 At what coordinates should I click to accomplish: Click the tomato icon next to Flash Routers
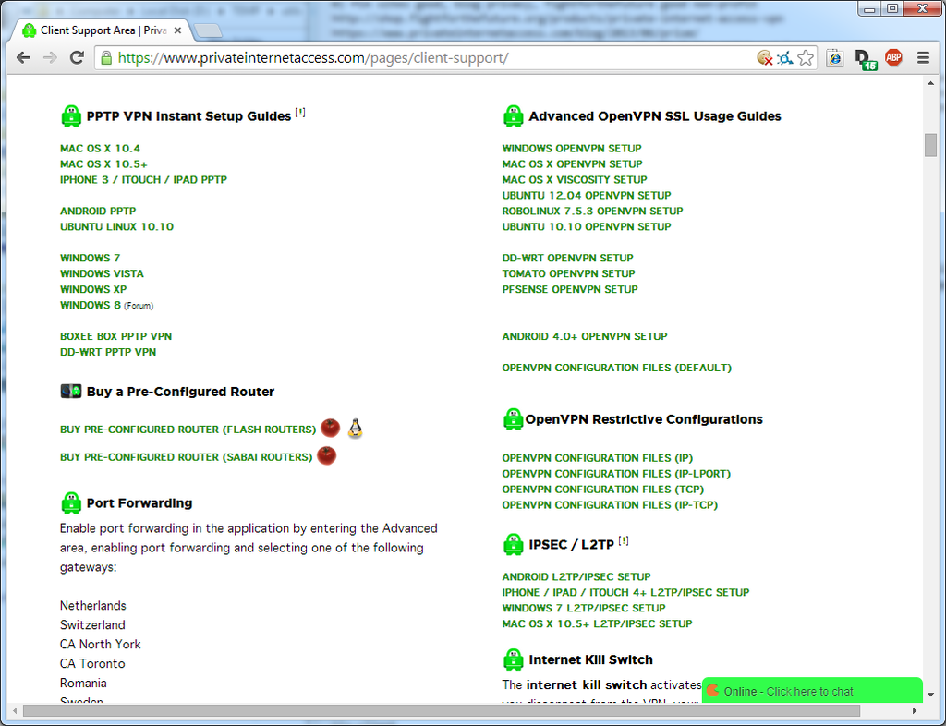pyautogui.click(x=330, y=428)
